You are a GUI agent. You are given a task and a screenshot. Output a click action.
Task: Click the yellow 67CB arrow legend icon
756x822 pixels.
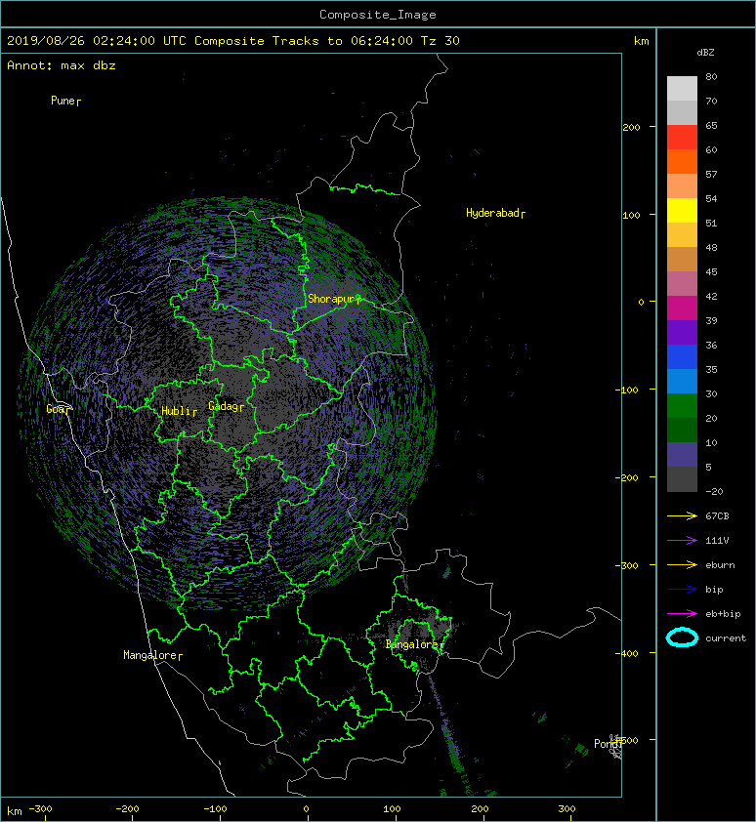[682, 516]
